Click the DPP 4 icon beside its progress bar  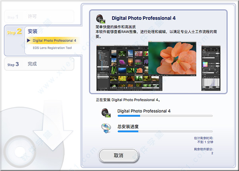point(106,113)
